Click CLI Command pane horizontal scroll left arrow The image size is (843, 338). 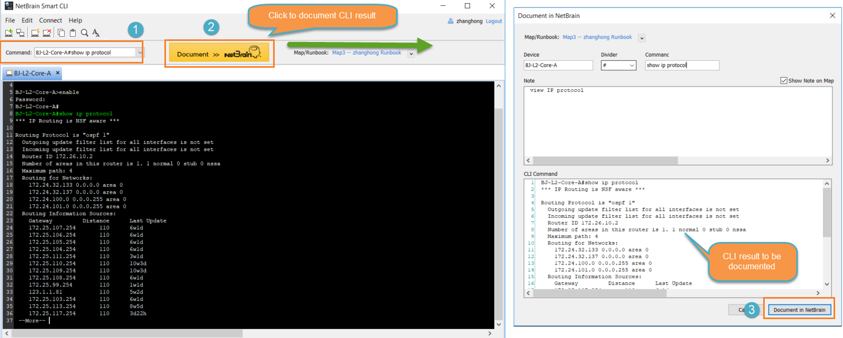pyautogui.click(x=528, y=293)
